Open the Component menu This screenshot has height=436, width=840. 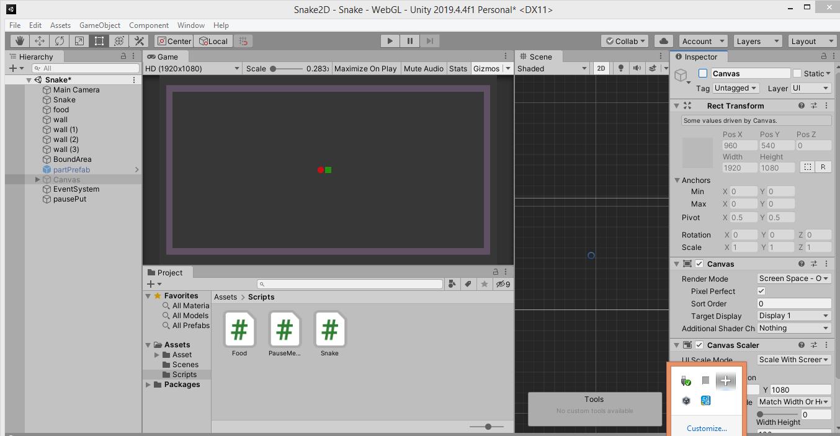coord(148,25)
